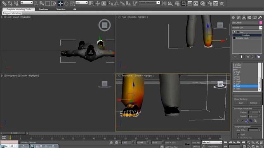Click the Unlink Selection tool
The image size is (264, 148).
[10, 3]
